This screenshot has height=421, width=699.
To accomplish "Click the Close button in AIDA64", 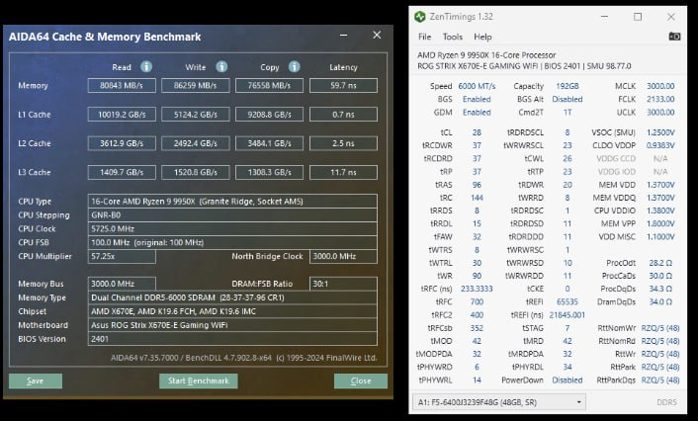I will tap(361, 380).
